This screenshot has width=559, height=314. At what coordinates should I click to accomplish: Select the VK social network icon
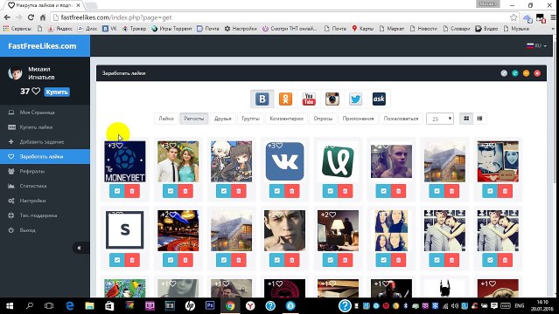(x=262, y=99)
